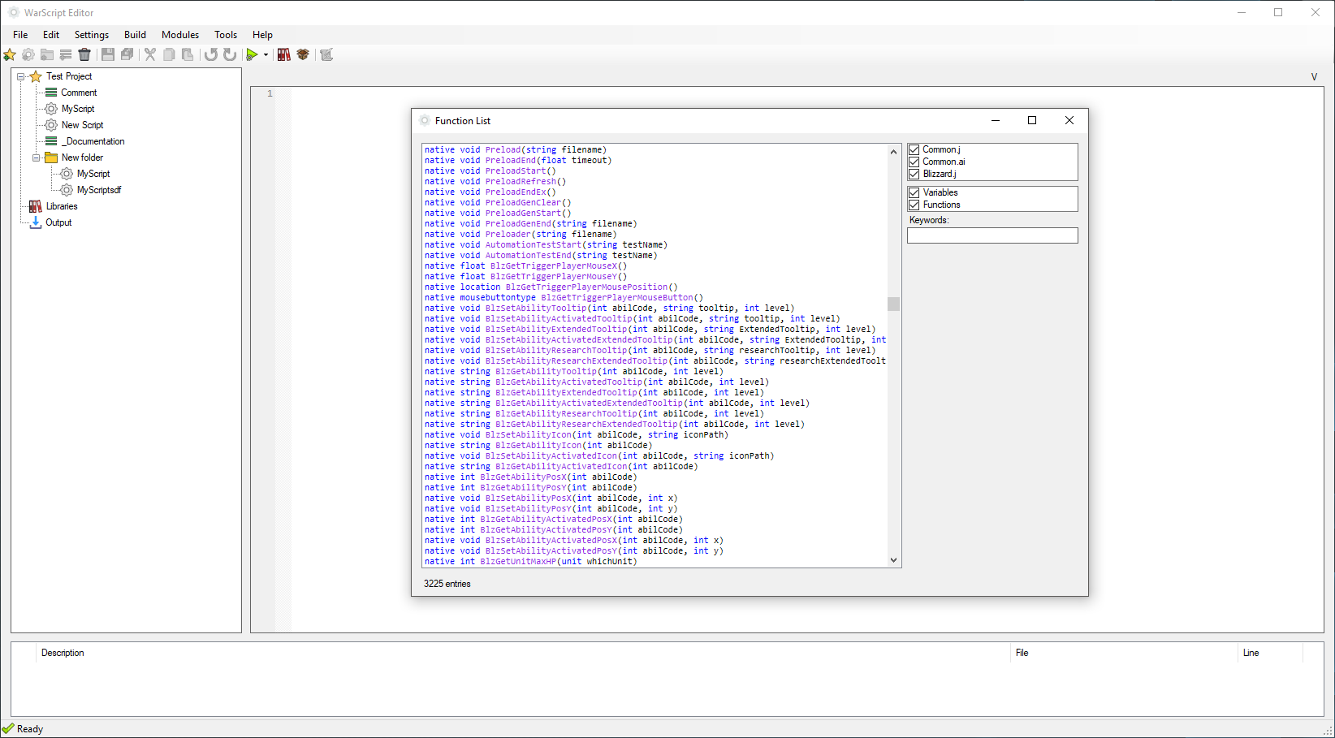The width and height of the screenshot is (1335, 738).
Task: Uncheck the Variables checkbox
Action: pos(914,192)
